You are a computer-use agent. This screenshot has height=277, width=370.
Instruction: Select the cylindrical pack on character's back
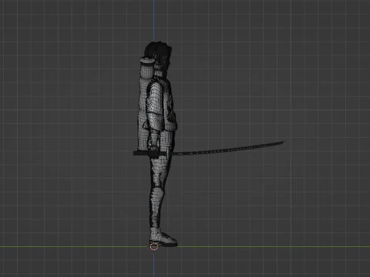[145, 102]
